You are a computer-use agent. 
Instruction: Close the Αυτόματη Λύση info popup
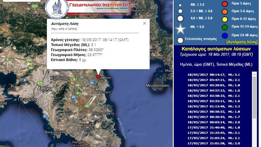145,24
